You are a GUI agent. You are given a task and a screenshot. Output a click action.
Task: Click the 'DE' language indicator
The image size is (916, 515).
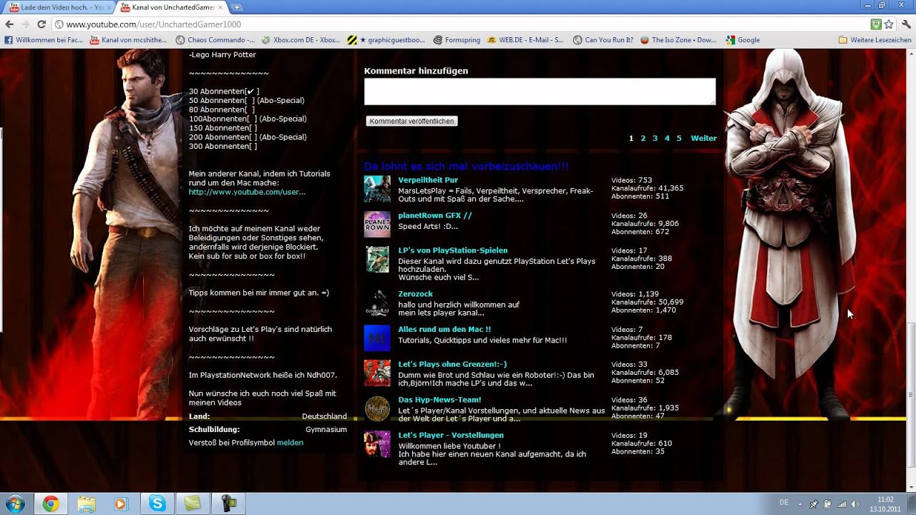784,503
